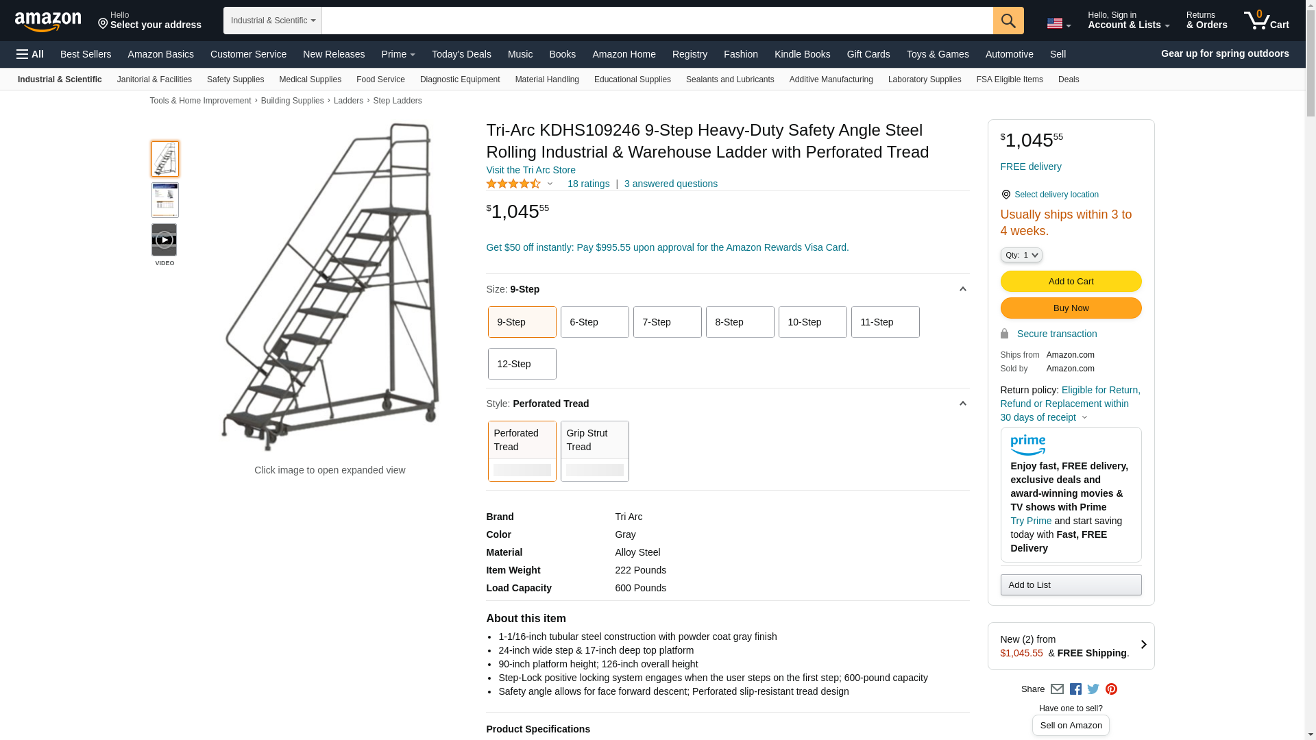
Task: Visit the Tri Arc Store link
Action: 531,170
